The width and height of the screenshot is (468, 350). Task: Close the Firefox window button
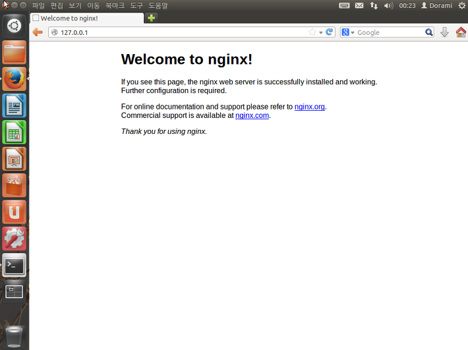pyautogui.click(x=6, y=5)
